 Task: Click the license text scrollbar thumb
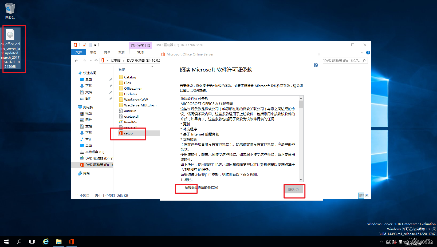[301, 104]
